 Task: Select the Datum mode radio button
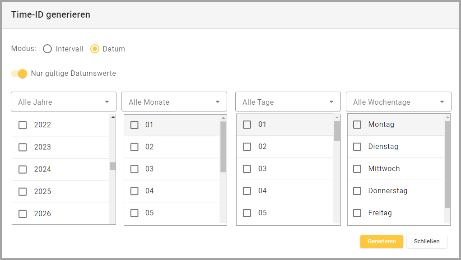click(95, 49)
